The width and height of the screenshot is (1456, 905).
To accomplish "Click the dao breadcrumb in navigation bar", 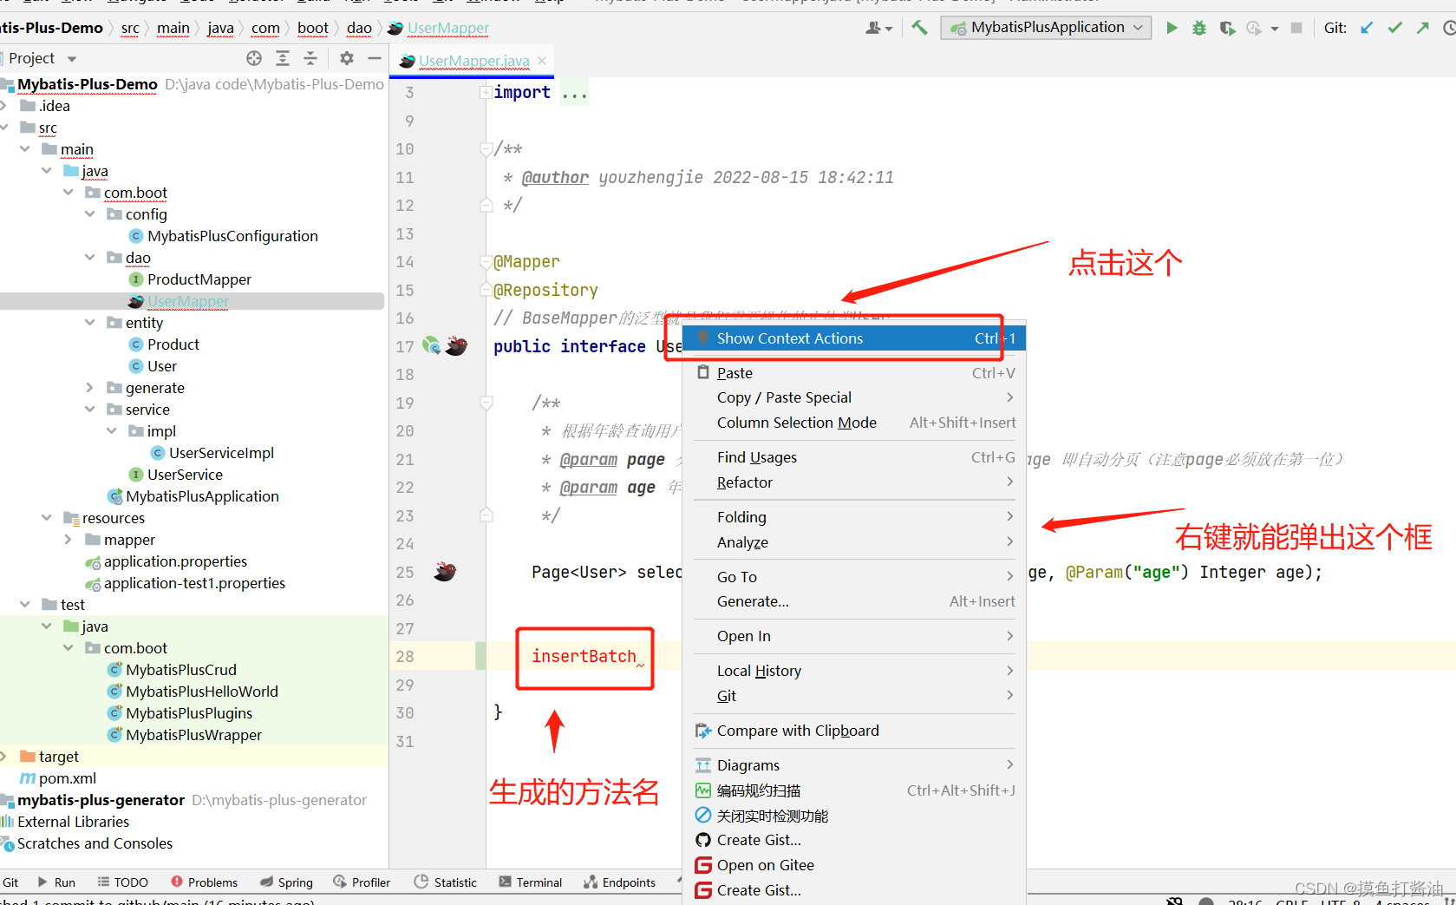I will [359, 28].
